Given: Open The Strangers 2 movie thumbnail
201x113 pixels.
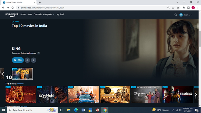Looking at the screenshot, I should (178, 94).
